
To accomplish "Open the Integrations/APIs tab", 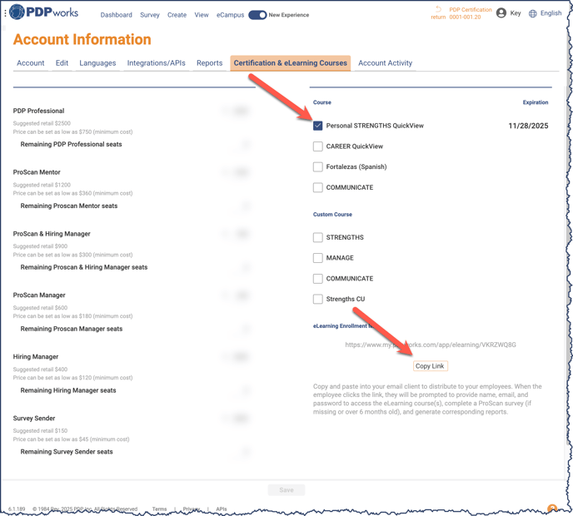I will click(156, 63).
